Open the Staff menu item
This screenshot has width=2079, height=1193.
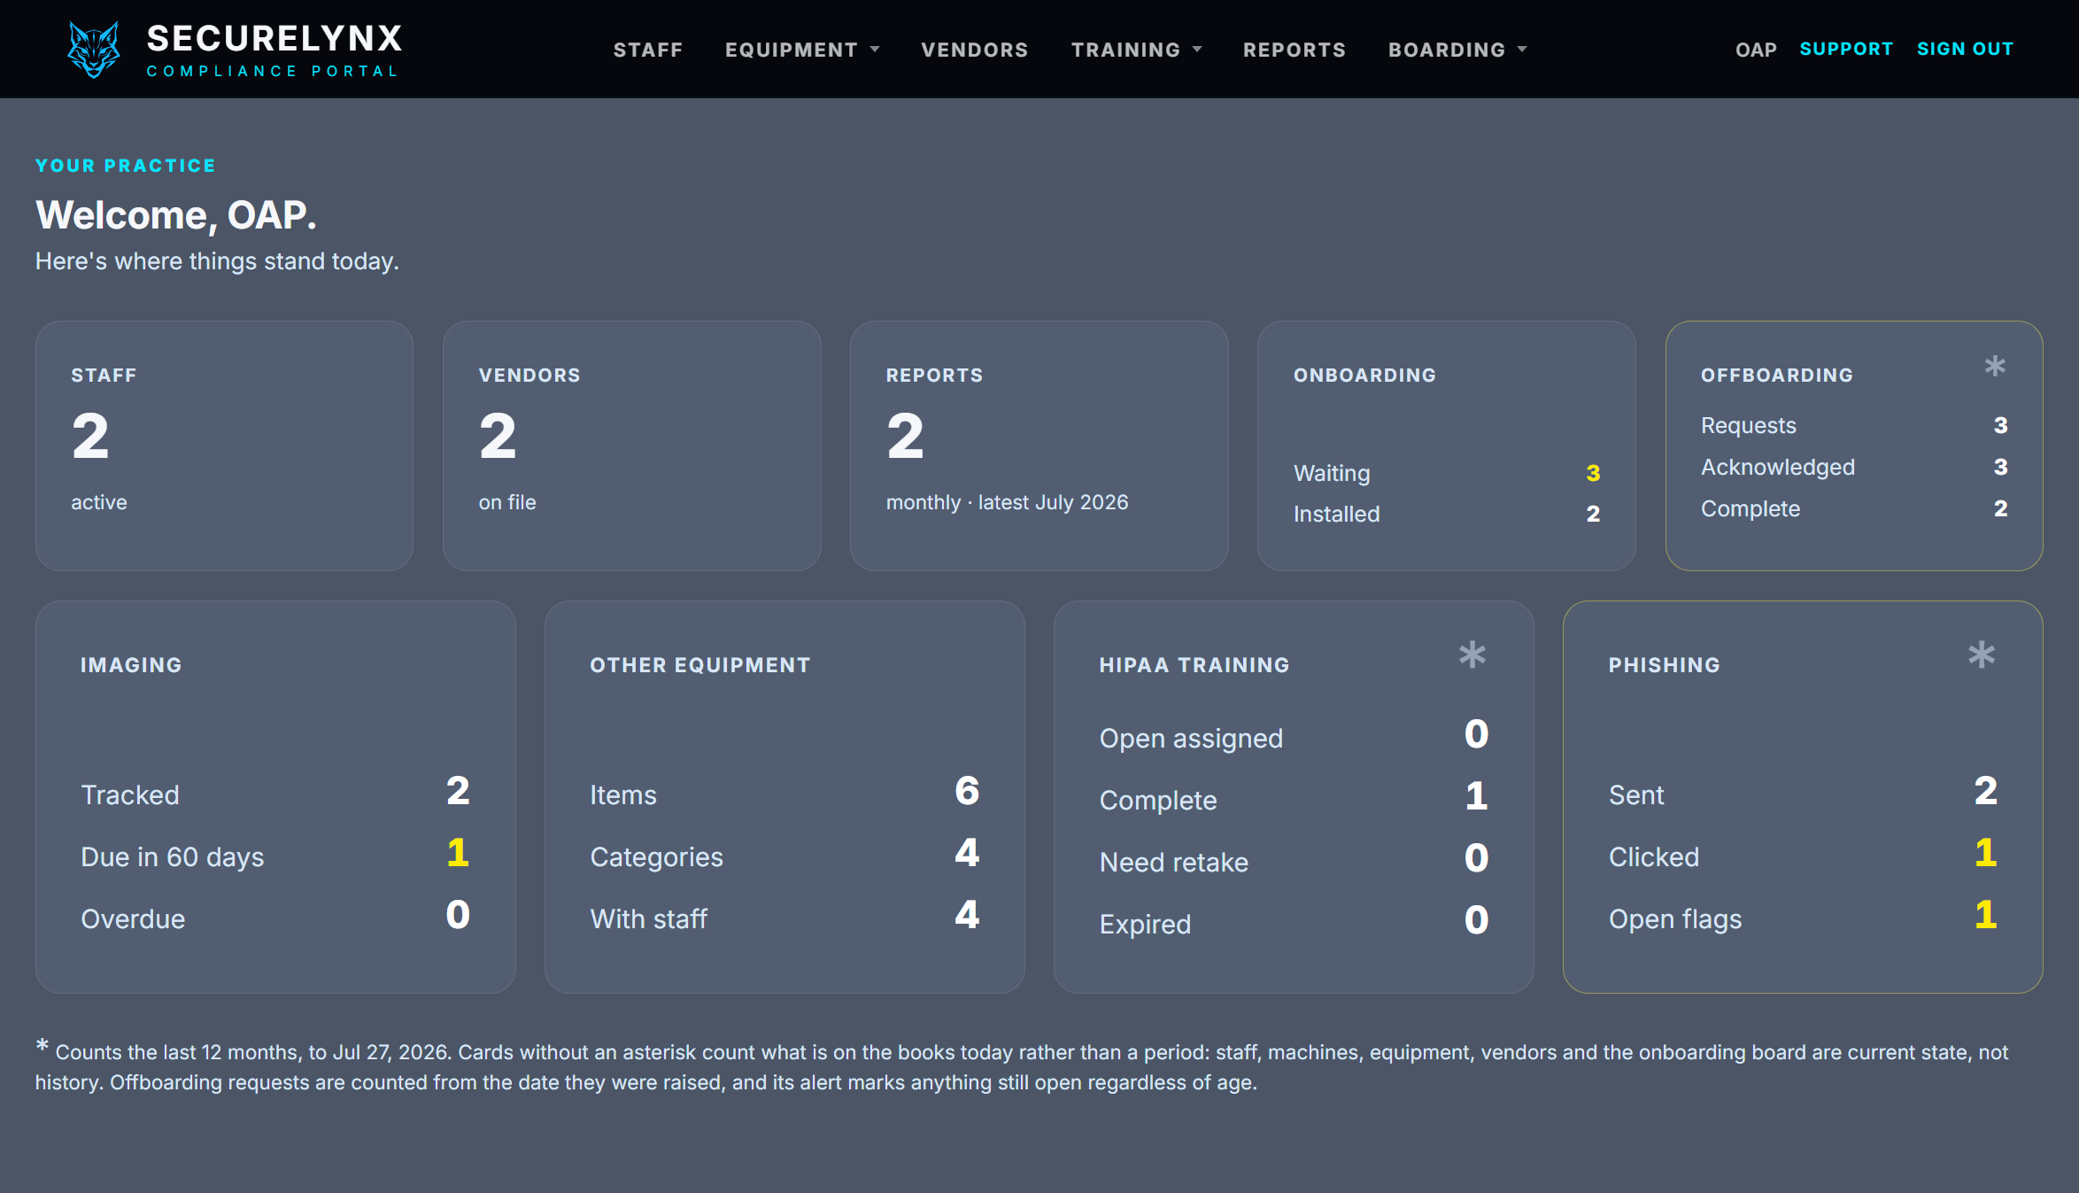point(648,50)
